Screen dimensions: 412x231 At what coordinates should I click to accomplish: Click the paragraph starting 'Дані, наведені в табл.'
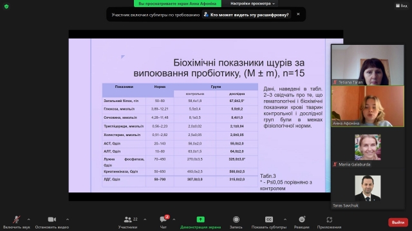tap(293, 107)
